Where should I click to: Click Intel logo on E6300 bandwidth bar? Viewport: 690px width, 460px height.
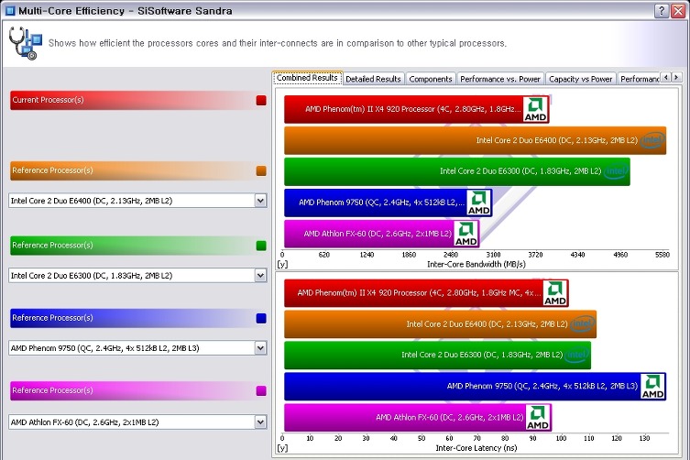tap(616, 171)
